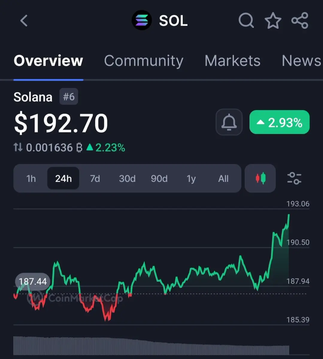
Task: Tap the $192.70 price value
Action: pyautogui.click(x=61, y=123)
